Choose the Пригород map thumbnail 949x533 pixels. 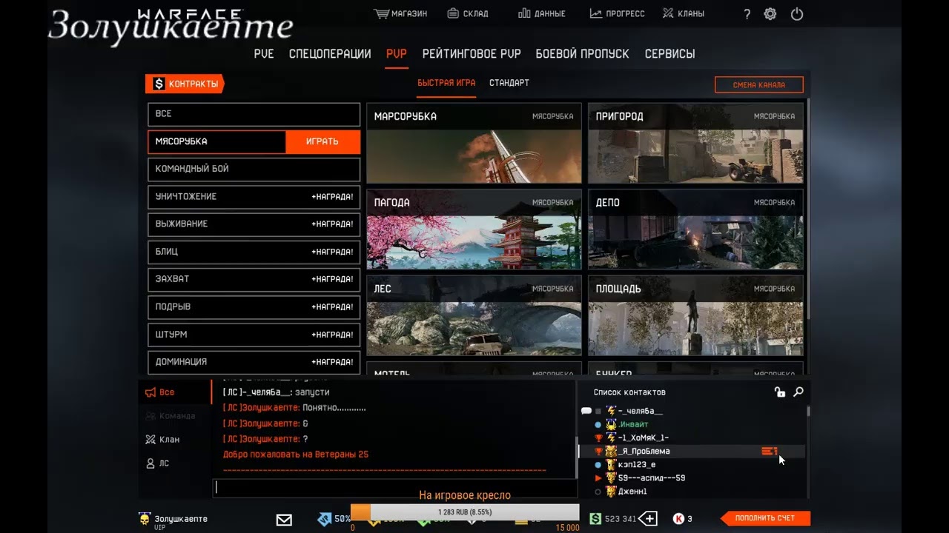(695, 144)
